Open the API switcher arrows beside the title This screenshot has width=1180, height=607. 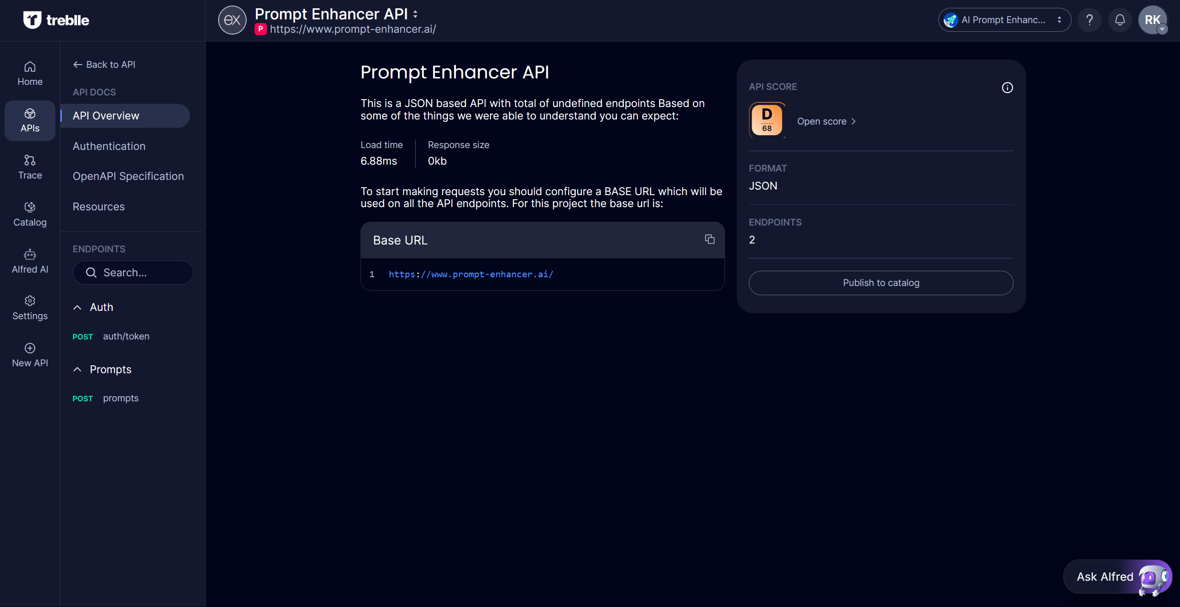(415, 14)
